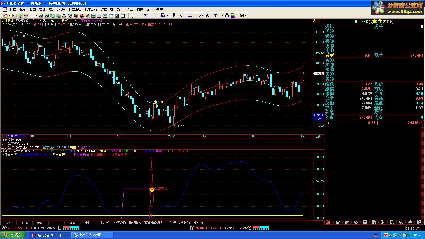Open the 插件 menu
This screenshot has height=239, width=425.
(140, 9)
